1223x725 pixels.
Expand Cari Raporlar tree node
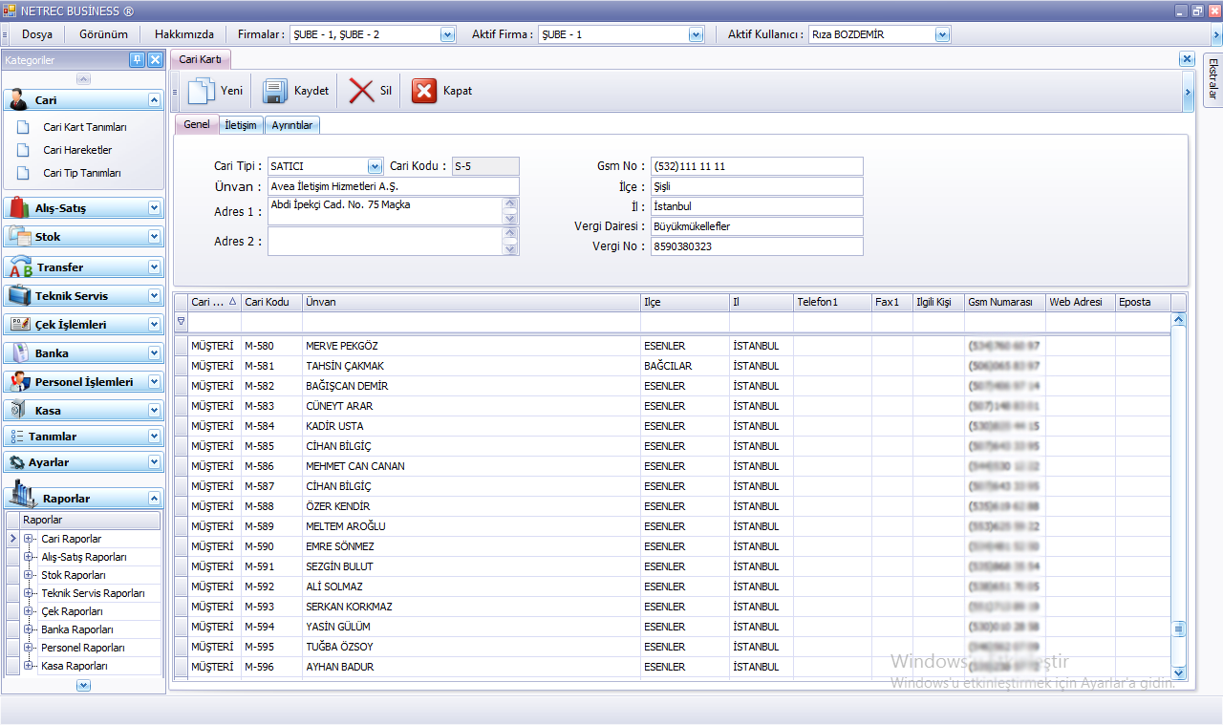[29, 539]
